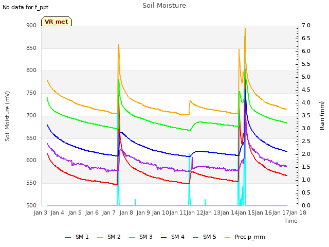This screenshot has width=329, height=247.
Task: Click the 'No data for f_ppt' message
Action: pos(26,7)
